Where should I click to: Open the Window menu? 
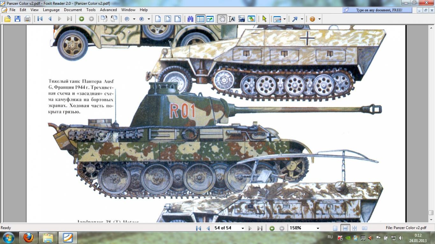tap(128, 10)
